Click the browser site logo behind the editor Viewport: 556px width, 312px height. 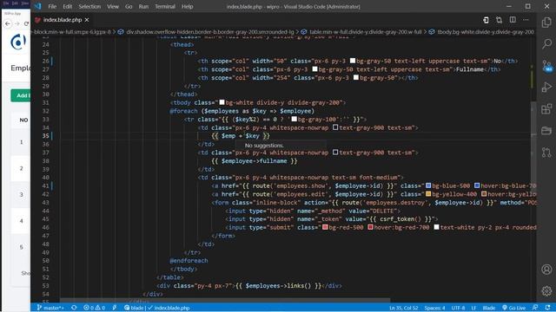point(17,42)
